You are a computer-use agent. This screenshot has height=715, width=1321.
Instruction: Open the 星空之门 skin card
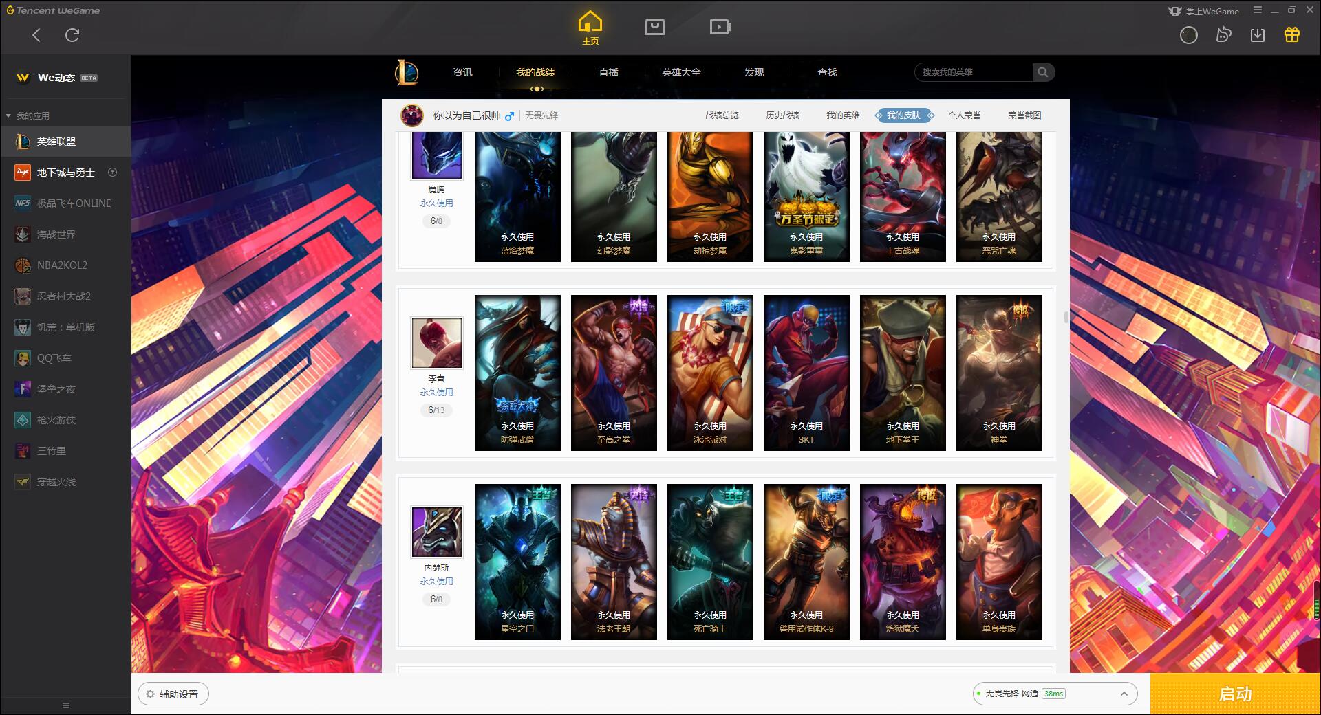click(x=517, y=562)
